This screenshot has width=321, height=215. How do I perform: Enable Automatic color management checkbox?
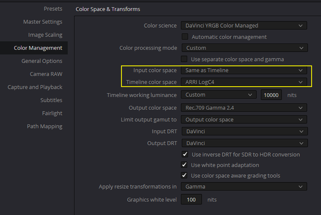click(185, 37)
